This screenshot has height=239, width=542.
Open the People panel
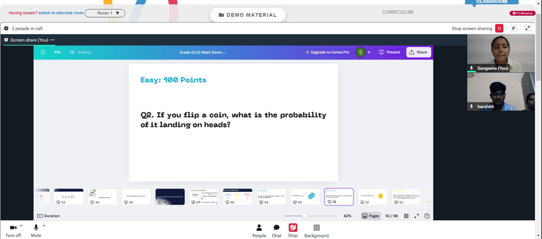pos(259,231)
